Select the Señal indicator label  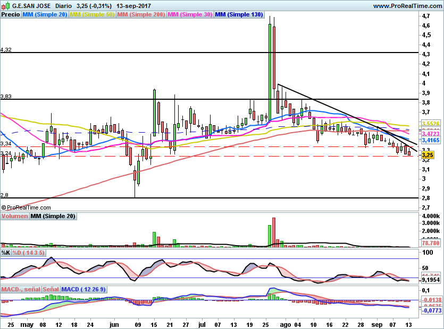(51, 290)
